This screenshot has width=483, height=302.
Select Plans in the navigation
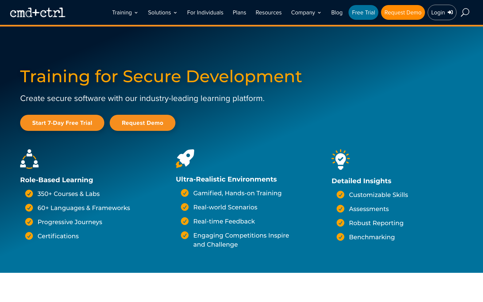click(x=239, y=12)
